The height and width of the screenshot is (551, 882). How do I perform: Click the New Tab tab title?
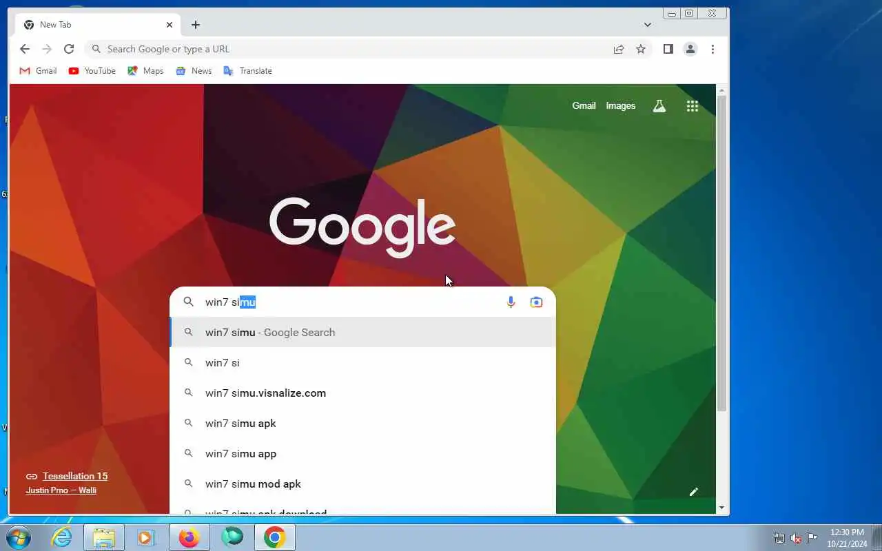[x=55, y=25]
